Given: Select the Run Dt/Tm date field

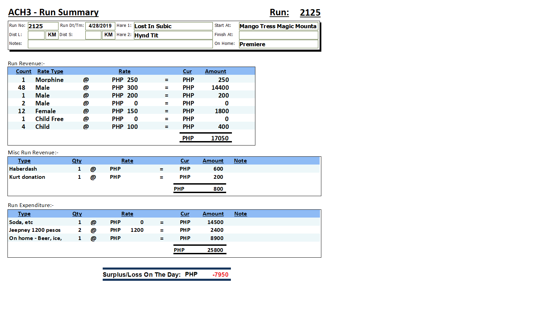Looking at the screenshot, I should tap(100, 26).
